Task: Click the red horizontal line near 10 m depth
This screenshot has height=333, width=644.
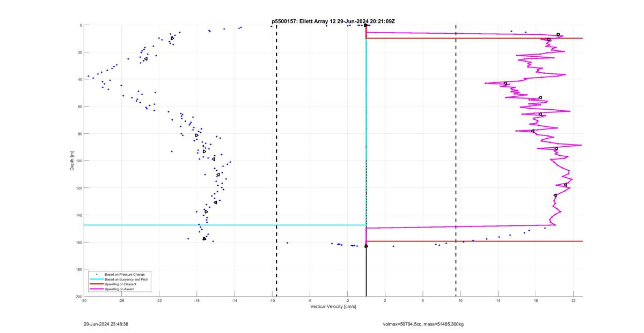Action: click(x=474, y=38)
